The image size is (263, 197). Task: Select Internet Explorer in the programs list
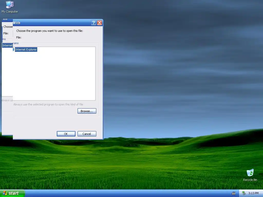pyautogui.click(x=26, y=50)
